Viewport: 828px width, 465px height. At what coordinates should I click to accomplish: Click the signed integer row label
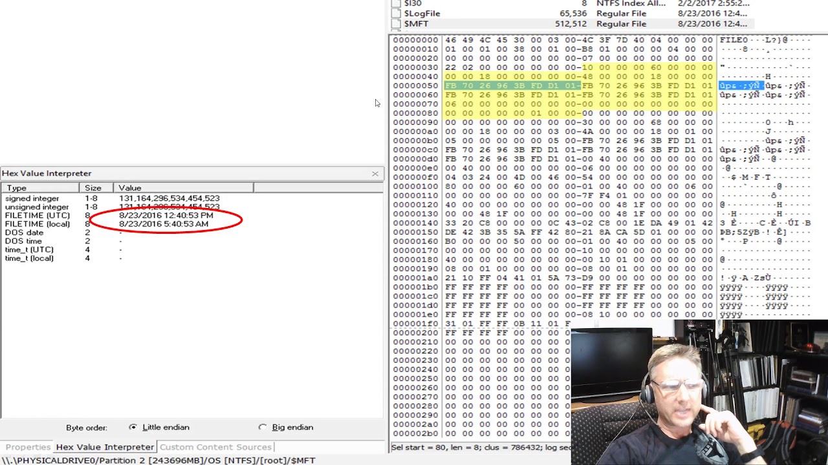[x=32, y=198]
